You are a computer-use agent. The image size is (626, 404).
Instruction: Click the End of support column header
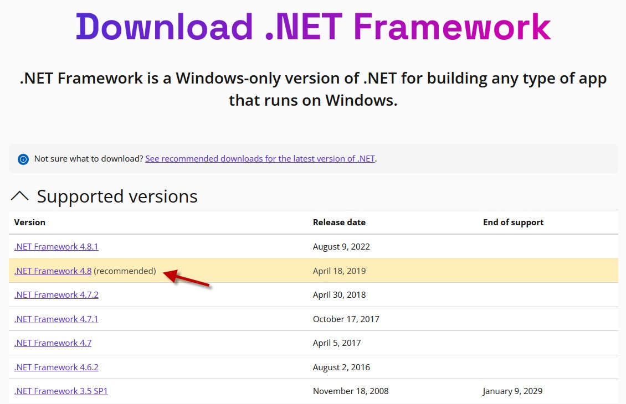[x=514, y=222]
